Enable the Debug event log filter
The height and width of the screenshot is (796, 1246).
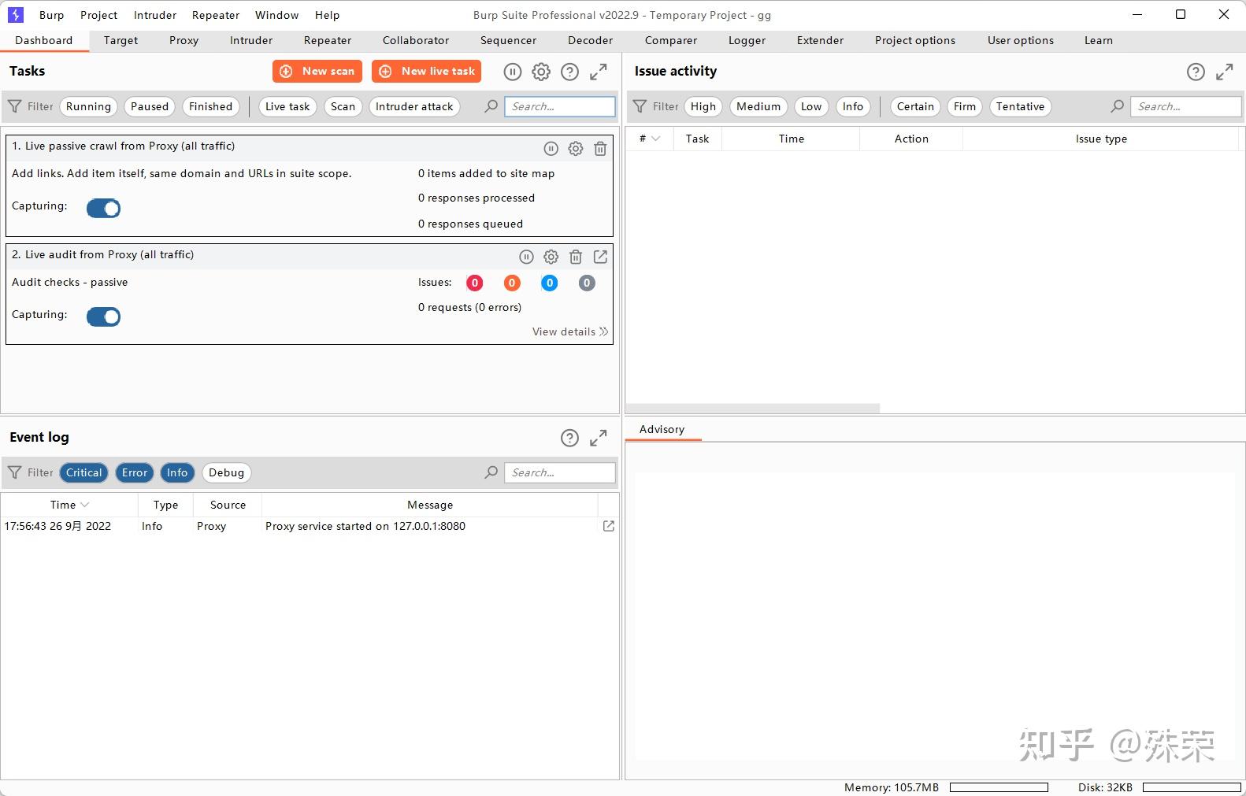click(x=226, y=472)
